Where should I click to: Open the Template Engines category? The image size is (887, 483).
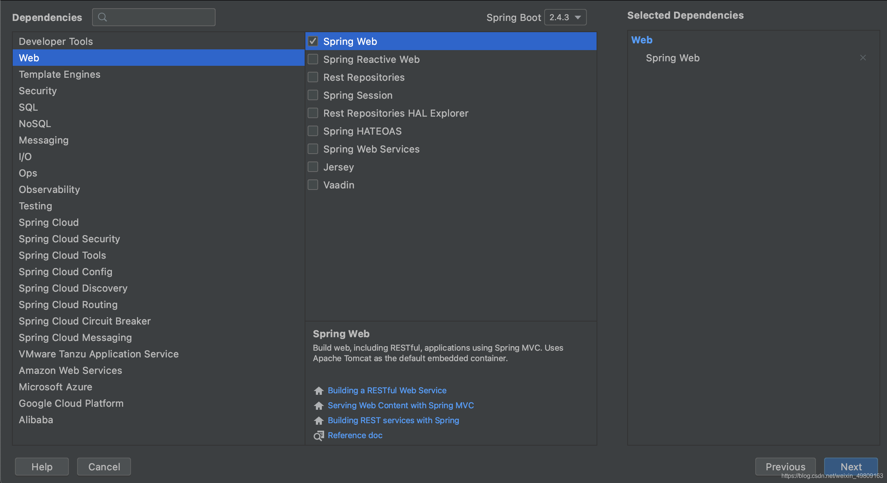(x=159, y=74)
